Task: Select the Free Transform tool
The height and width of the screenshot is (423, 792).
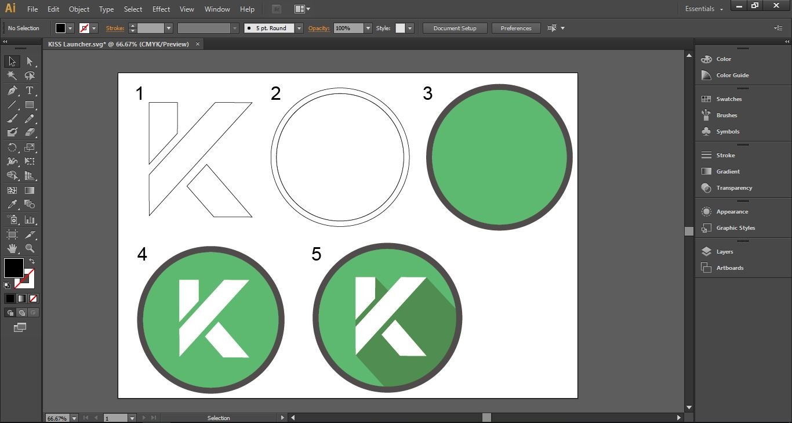Action: pos(30,161)
